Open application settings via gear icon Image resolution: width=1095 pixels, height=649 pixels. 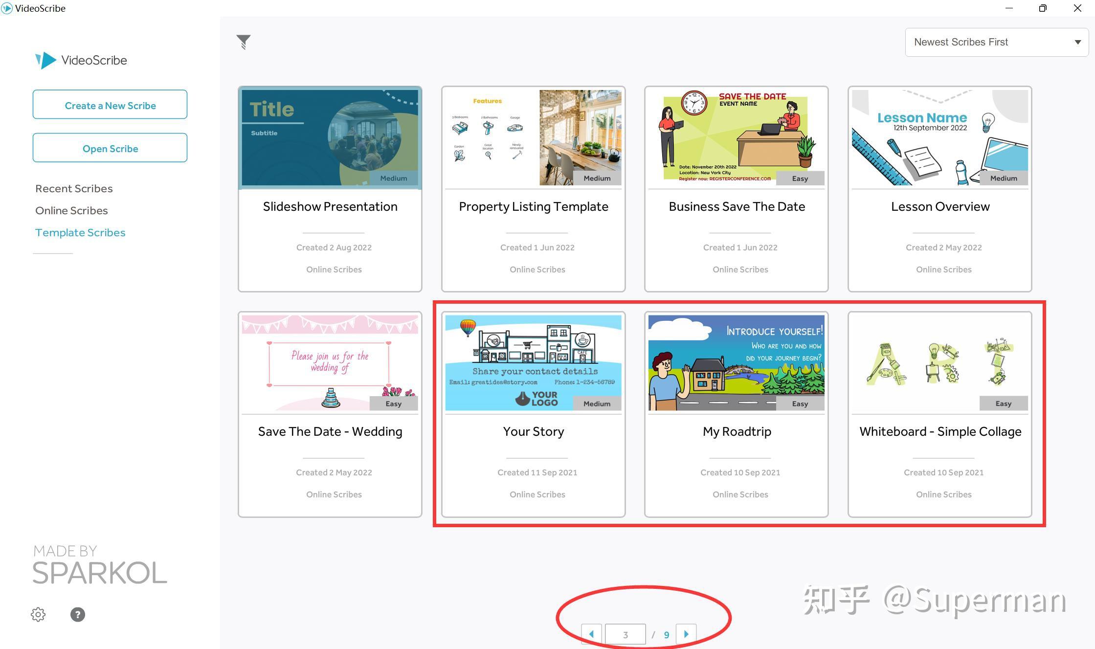pos(38,614)
